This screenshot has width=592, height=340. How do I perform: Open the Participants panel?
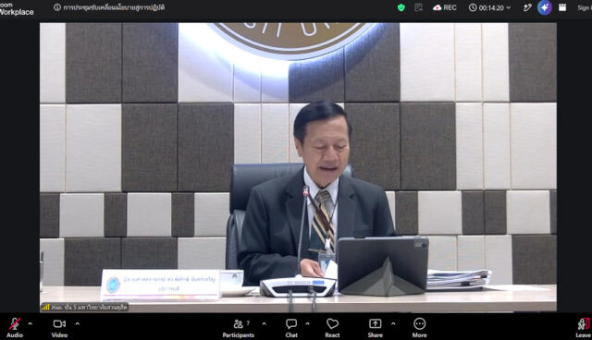point(239,327)
